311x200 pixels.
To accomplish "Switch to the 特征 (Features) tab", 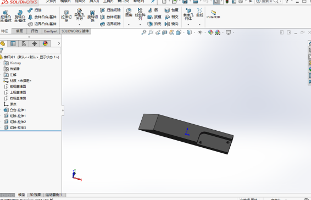I will coord(4,31).
